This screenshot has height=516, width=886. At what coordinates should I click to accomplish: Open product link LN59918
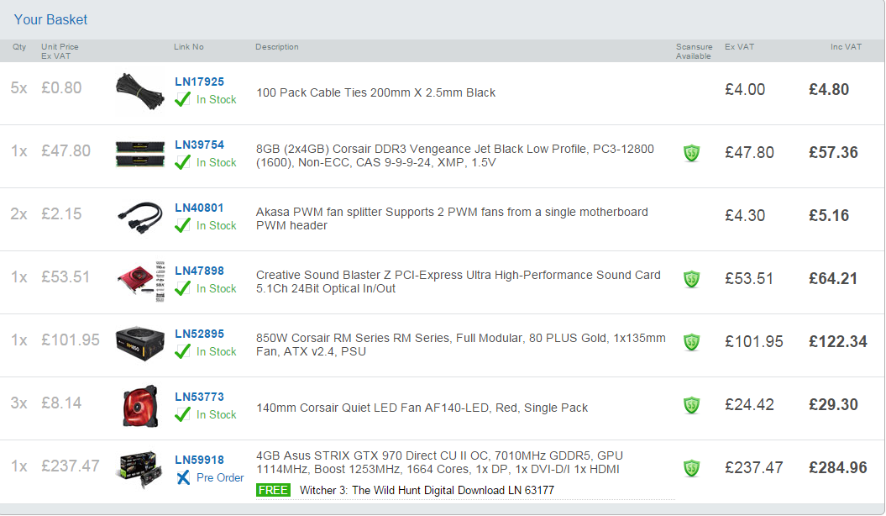coord(200,460)
